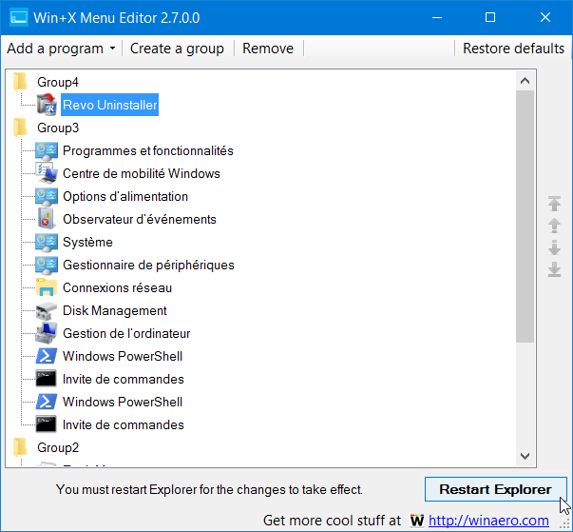The height and width of the screenshot is (532, 573).
Task: Click the Système control panel icon
Action: [47, 243]
